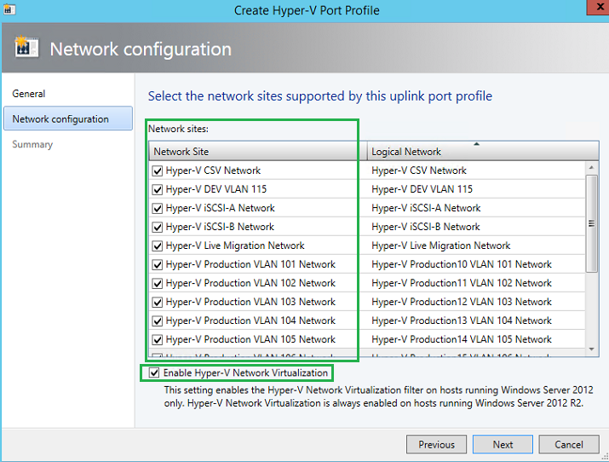The width and height of the screenshot is (609, 462).
Task: Click the Next button
Action: click(503, 444)
